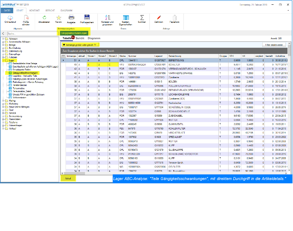Image resolution: width=293 pixels, height=231 pixels.
Task: Click the Profil speichern disk icon
Action: coord(87,18)
